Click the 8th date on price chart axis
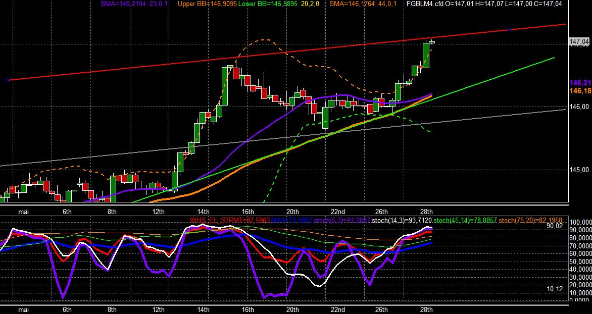 pyautogui.click(x=112, y=212)
